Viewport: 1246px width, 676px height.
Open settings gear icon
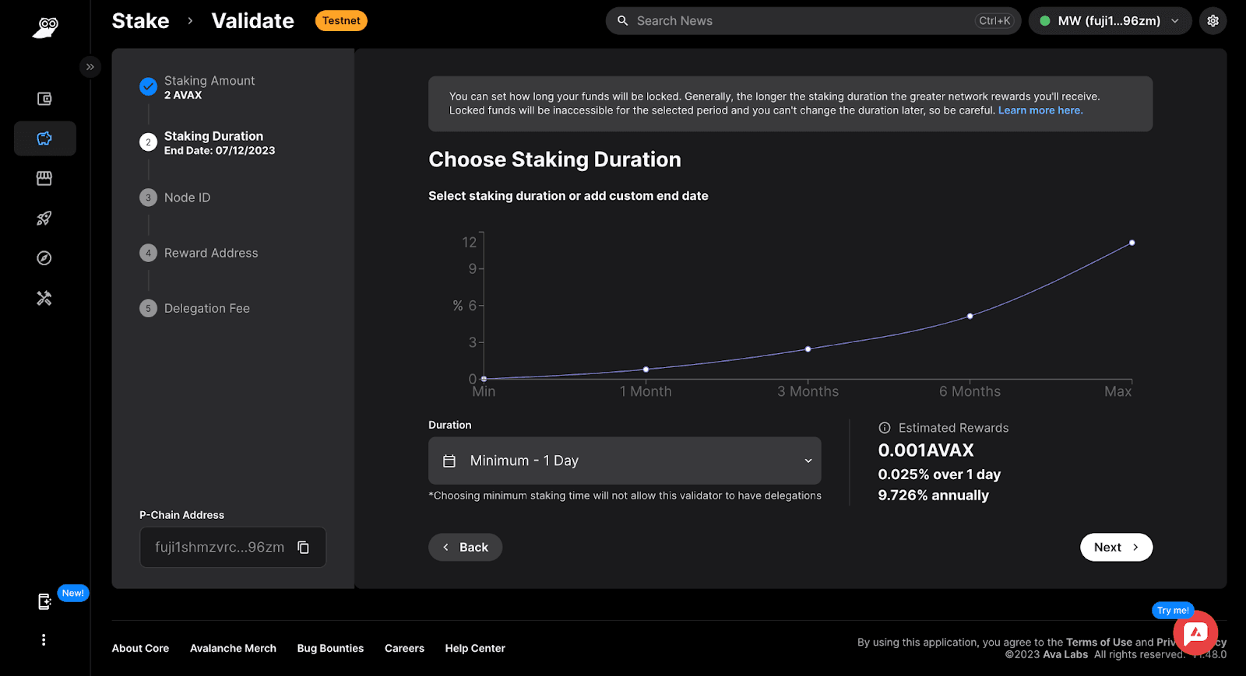(x=1213, y=21)
